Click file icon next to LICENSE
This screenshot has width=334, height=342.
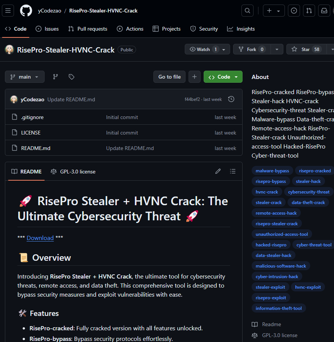[14, 132]
